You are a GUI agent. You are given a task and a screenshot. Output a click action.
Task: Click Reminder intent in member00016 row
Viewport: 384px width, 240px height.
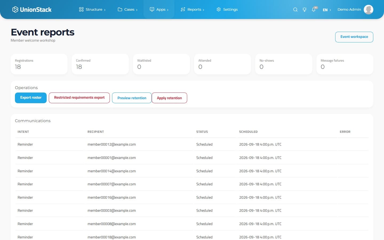tap(25, 197)
